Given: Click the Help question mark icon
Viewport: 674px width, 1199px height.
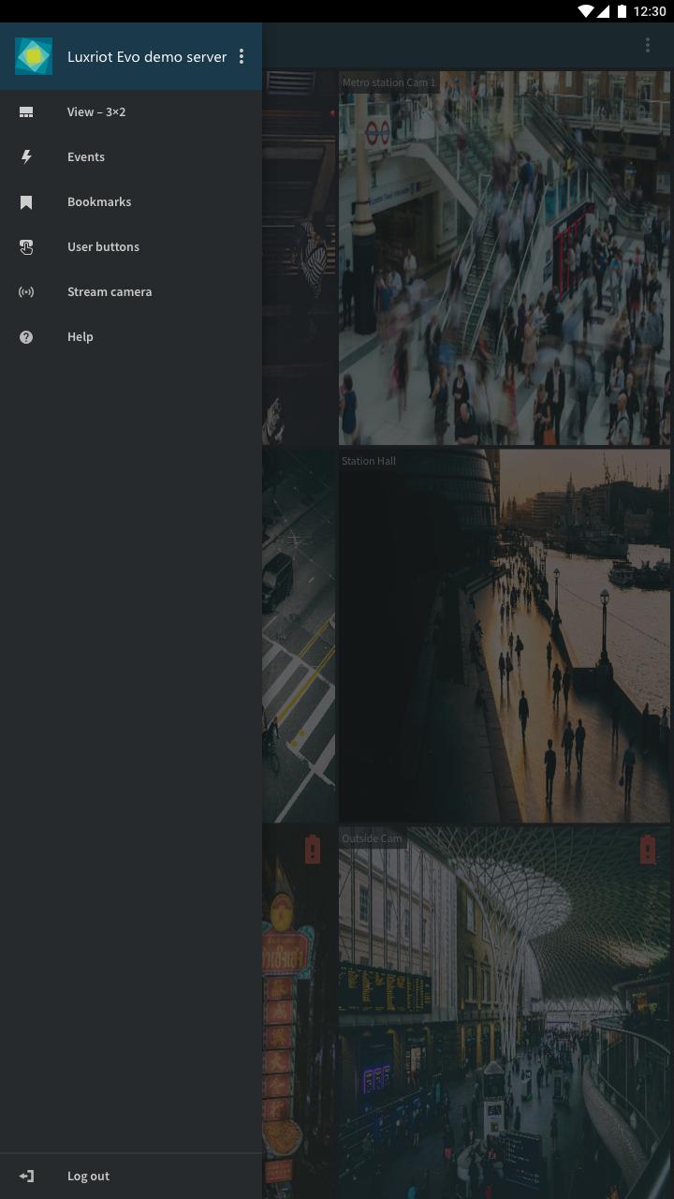Looking at the screenshot, I should [x=26, y=337].
